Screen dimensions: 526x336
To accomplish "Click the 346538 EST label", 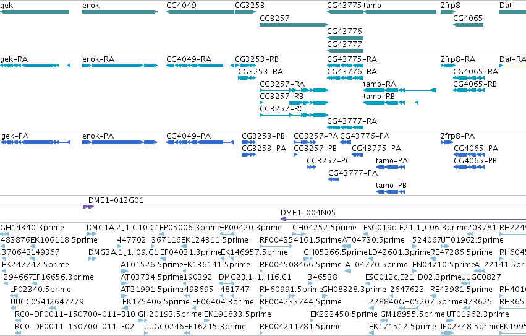I will 322,277.
